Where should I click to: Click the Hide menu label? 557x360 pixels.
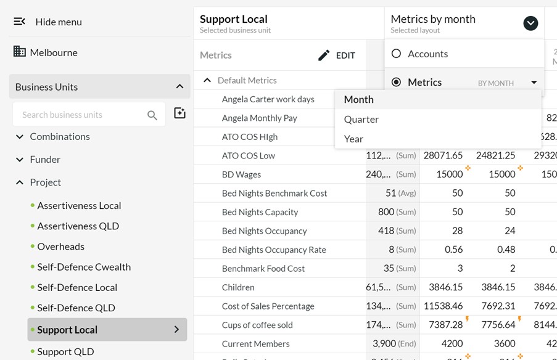[x=59, y=22]
